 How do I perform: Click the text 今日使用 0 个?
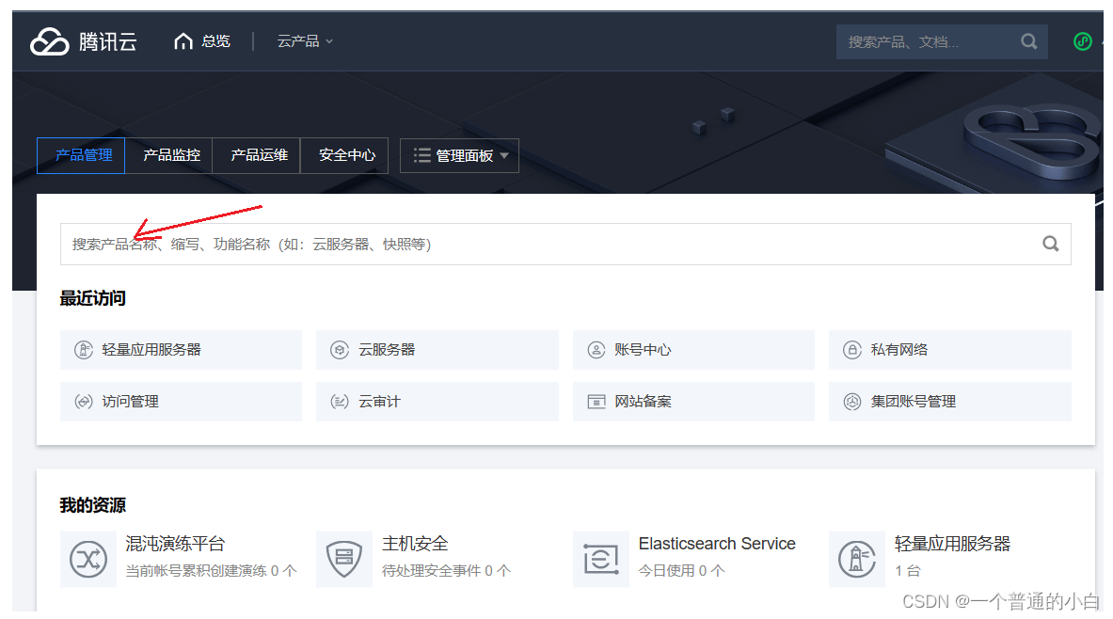[681, 571]
